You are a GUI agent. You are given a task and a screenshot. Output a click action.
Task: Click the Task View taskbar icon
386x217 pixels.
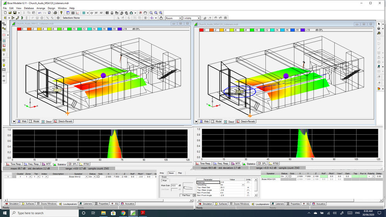click(93, 213)
